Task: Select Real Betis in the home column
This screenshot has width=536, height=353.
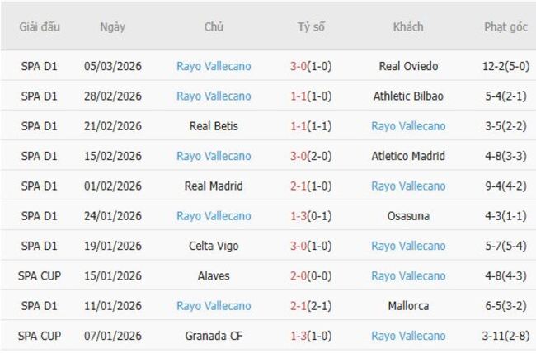Action: [x=214, y=126]
